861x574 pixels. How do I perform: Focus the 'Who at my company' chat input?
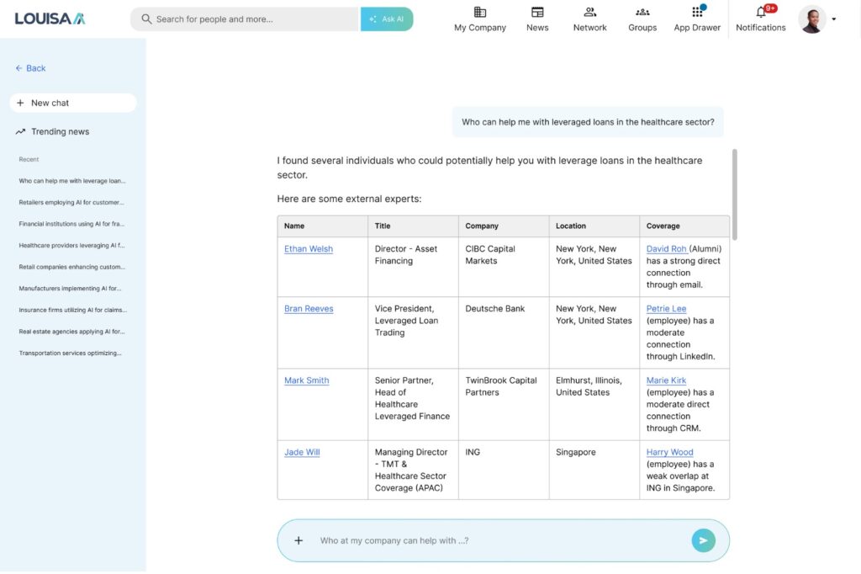click(x=496, y=540)
